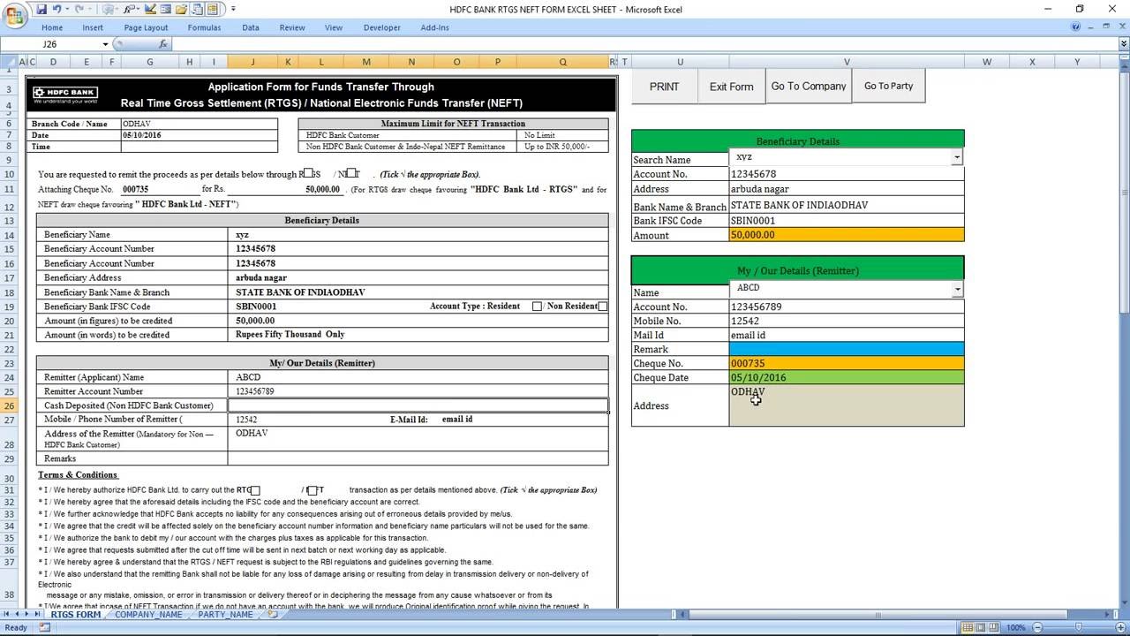Click the Open folder icon in Quick Access
Image resolution: width=1130 pixels, height=636 pixels.
tap(181, 9)
